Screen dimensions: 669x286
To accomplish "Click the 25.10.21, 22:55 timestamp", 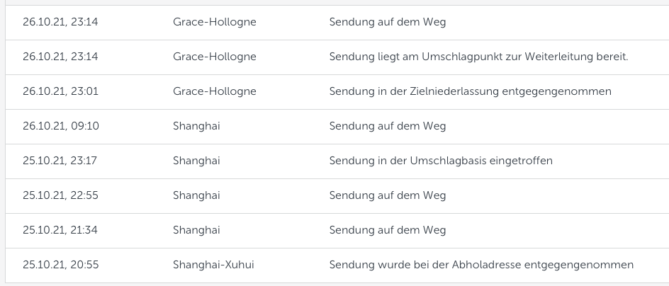I will pos(60,195).
